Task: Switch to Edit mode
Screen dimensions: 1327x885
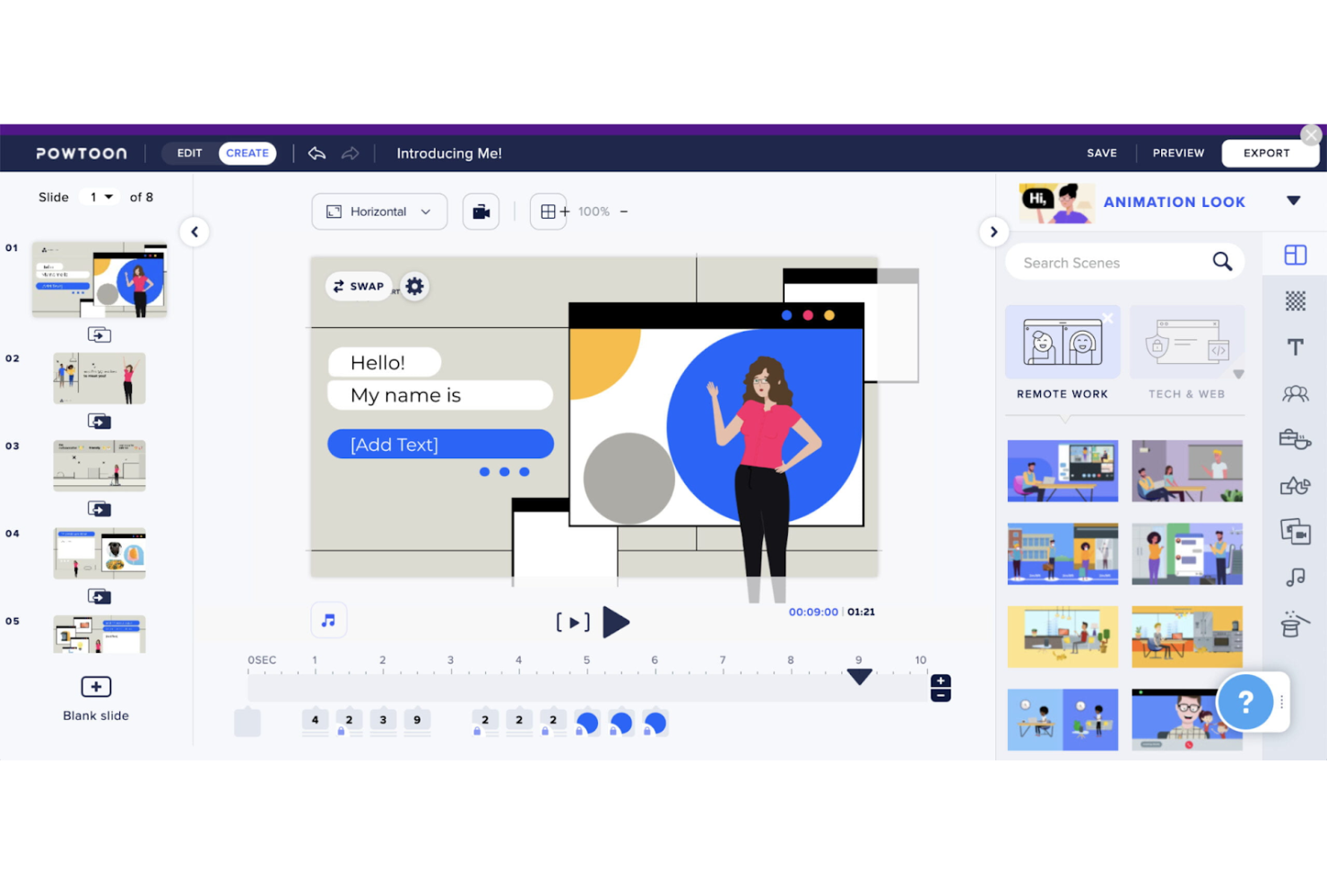Action: coord(188,152)
